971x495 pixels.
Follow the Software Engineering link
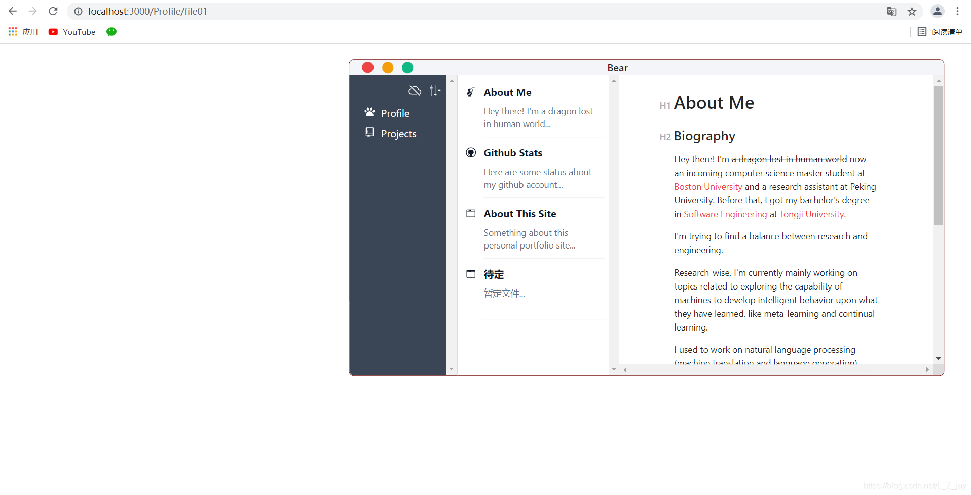pyautogui.click(x=725, y=214)
